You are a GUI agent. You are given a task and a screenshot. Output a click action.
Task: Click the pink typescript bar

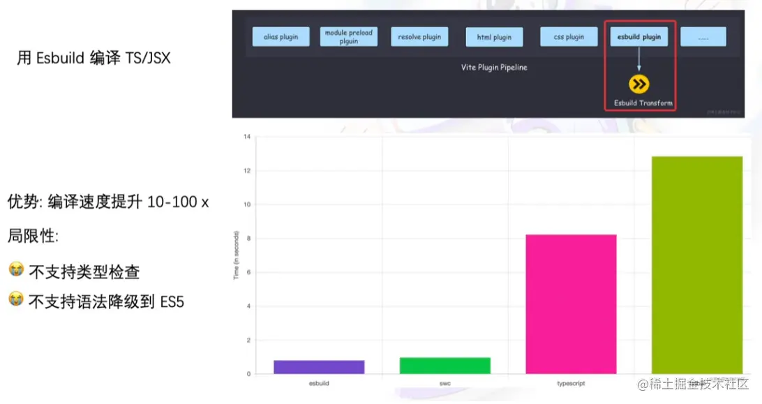click(571, 304)
